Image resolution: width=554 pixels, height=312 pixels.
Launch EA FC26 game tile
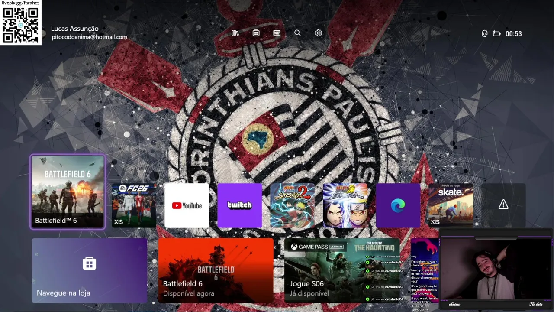pos(134,205)
